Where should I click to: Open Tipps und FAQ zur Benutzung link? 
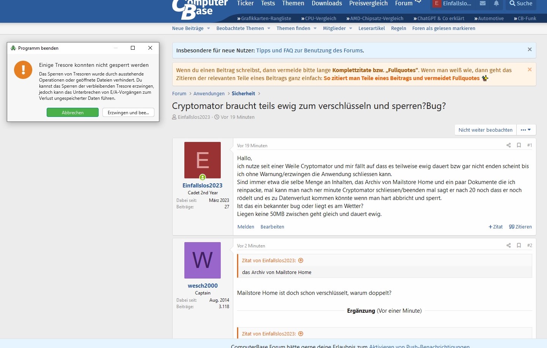coord(309,50)
